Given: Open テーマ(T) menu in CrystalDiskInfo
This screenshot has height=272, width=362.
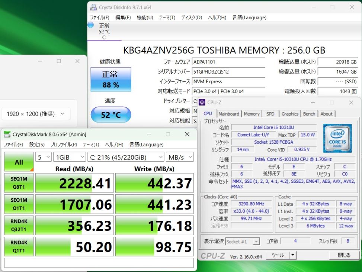Looking at the screenshot, I should [x=167, y=17].
